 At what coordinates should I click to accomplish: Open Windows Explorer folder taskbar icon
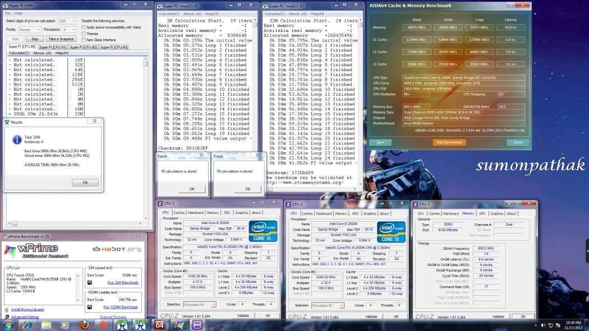click(x=46, y=325)
